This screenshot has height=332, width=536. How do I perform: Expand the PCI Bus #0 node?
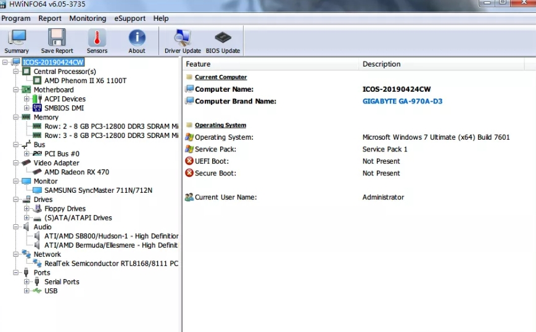(27, 154)
